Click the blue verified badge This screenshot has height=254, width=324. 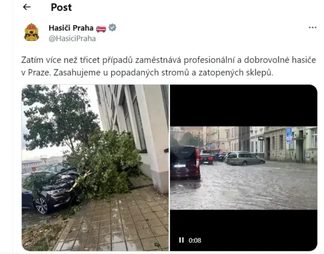click(112, 27)
